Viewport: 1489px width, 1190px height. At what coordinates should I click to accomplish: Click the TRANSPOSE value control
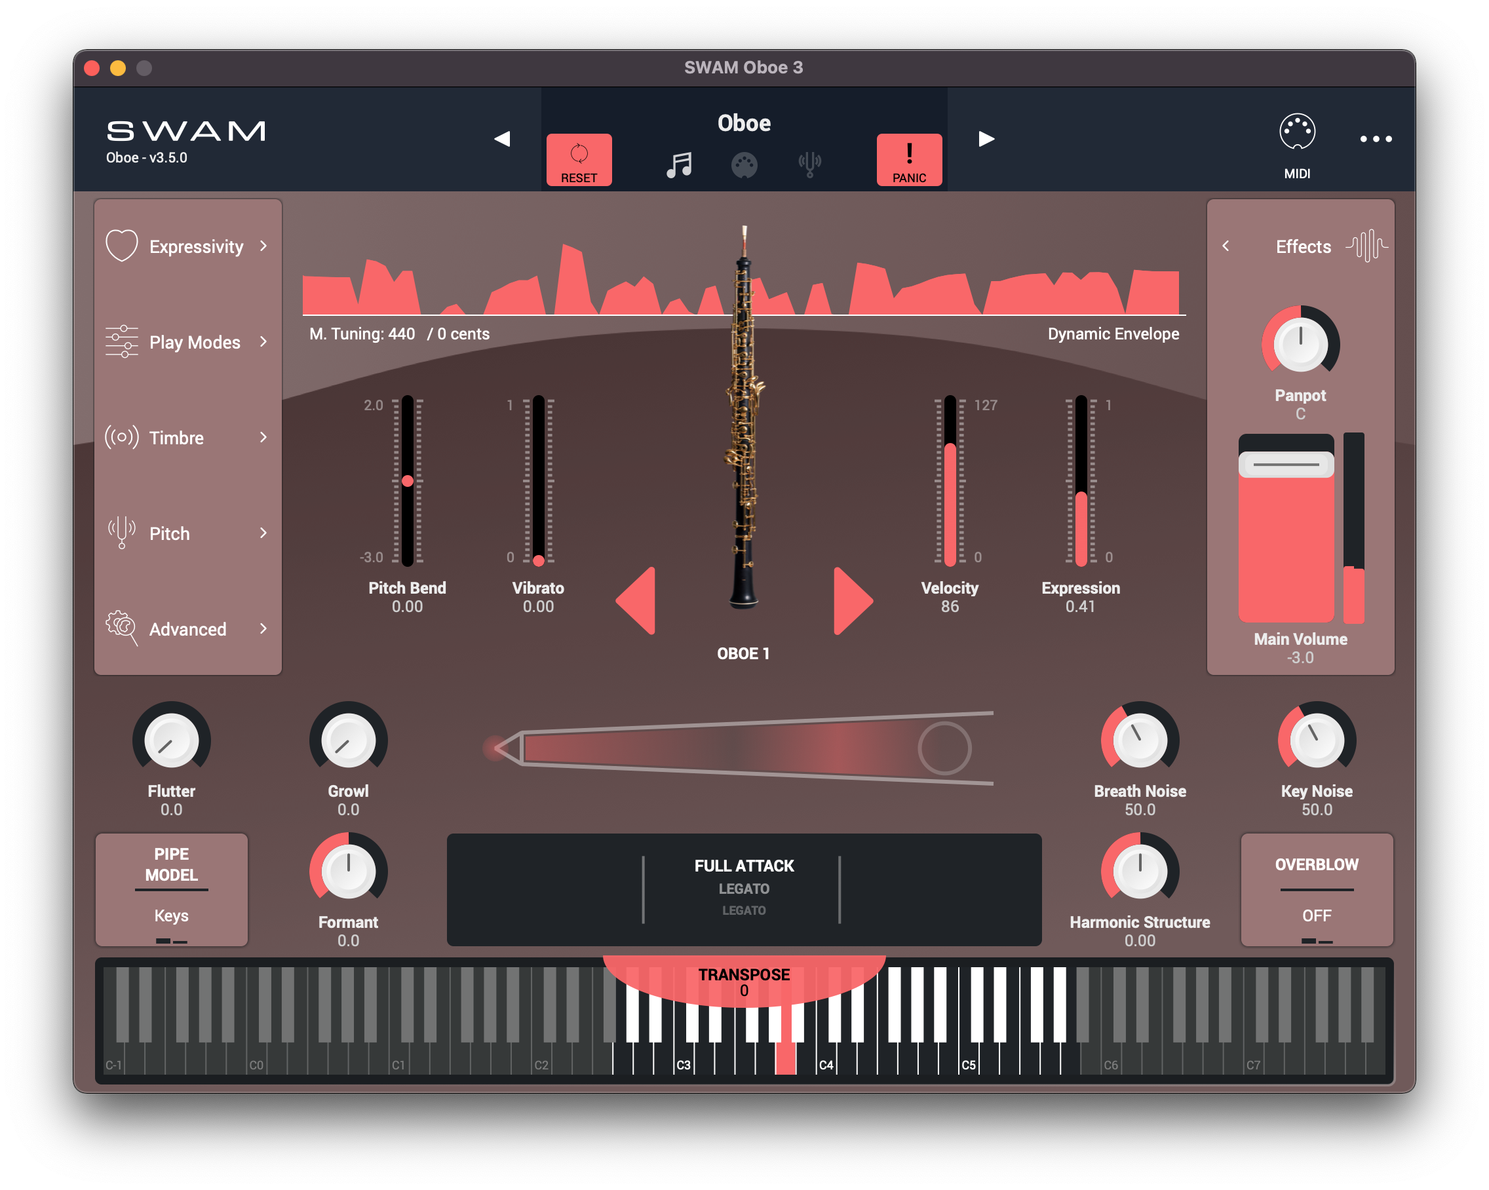point(744,982)
